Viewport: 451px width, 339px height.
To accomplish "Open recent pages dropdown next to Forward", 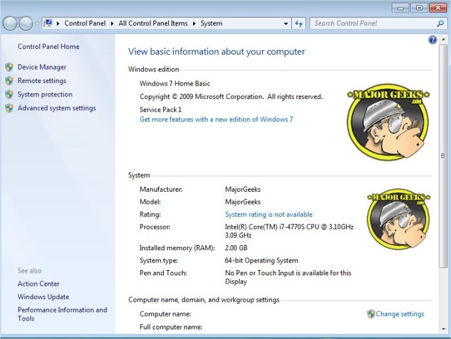I will 37,24.
